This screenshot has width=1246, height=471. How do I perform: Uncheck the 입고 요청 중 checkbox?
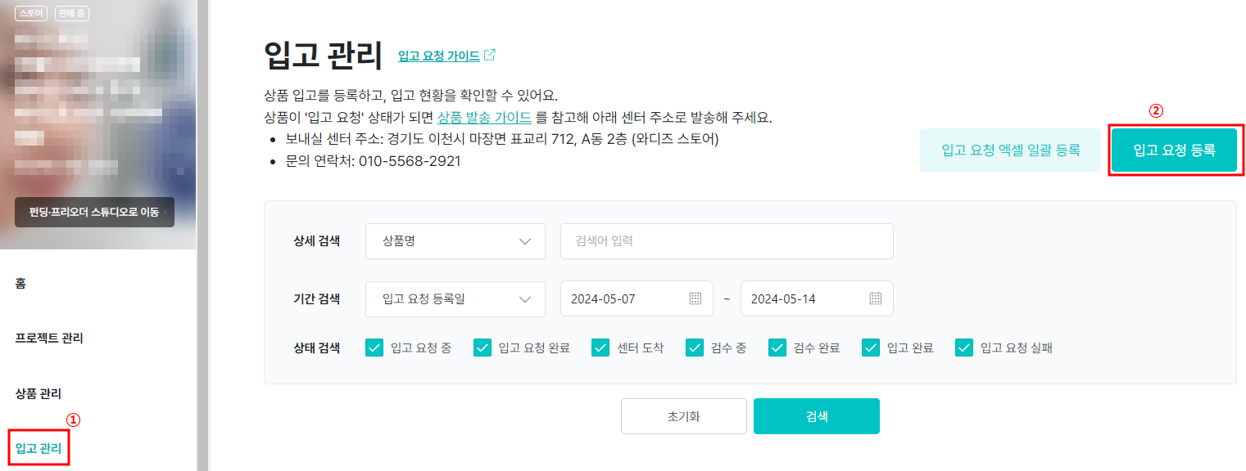[x=374, y=348]
